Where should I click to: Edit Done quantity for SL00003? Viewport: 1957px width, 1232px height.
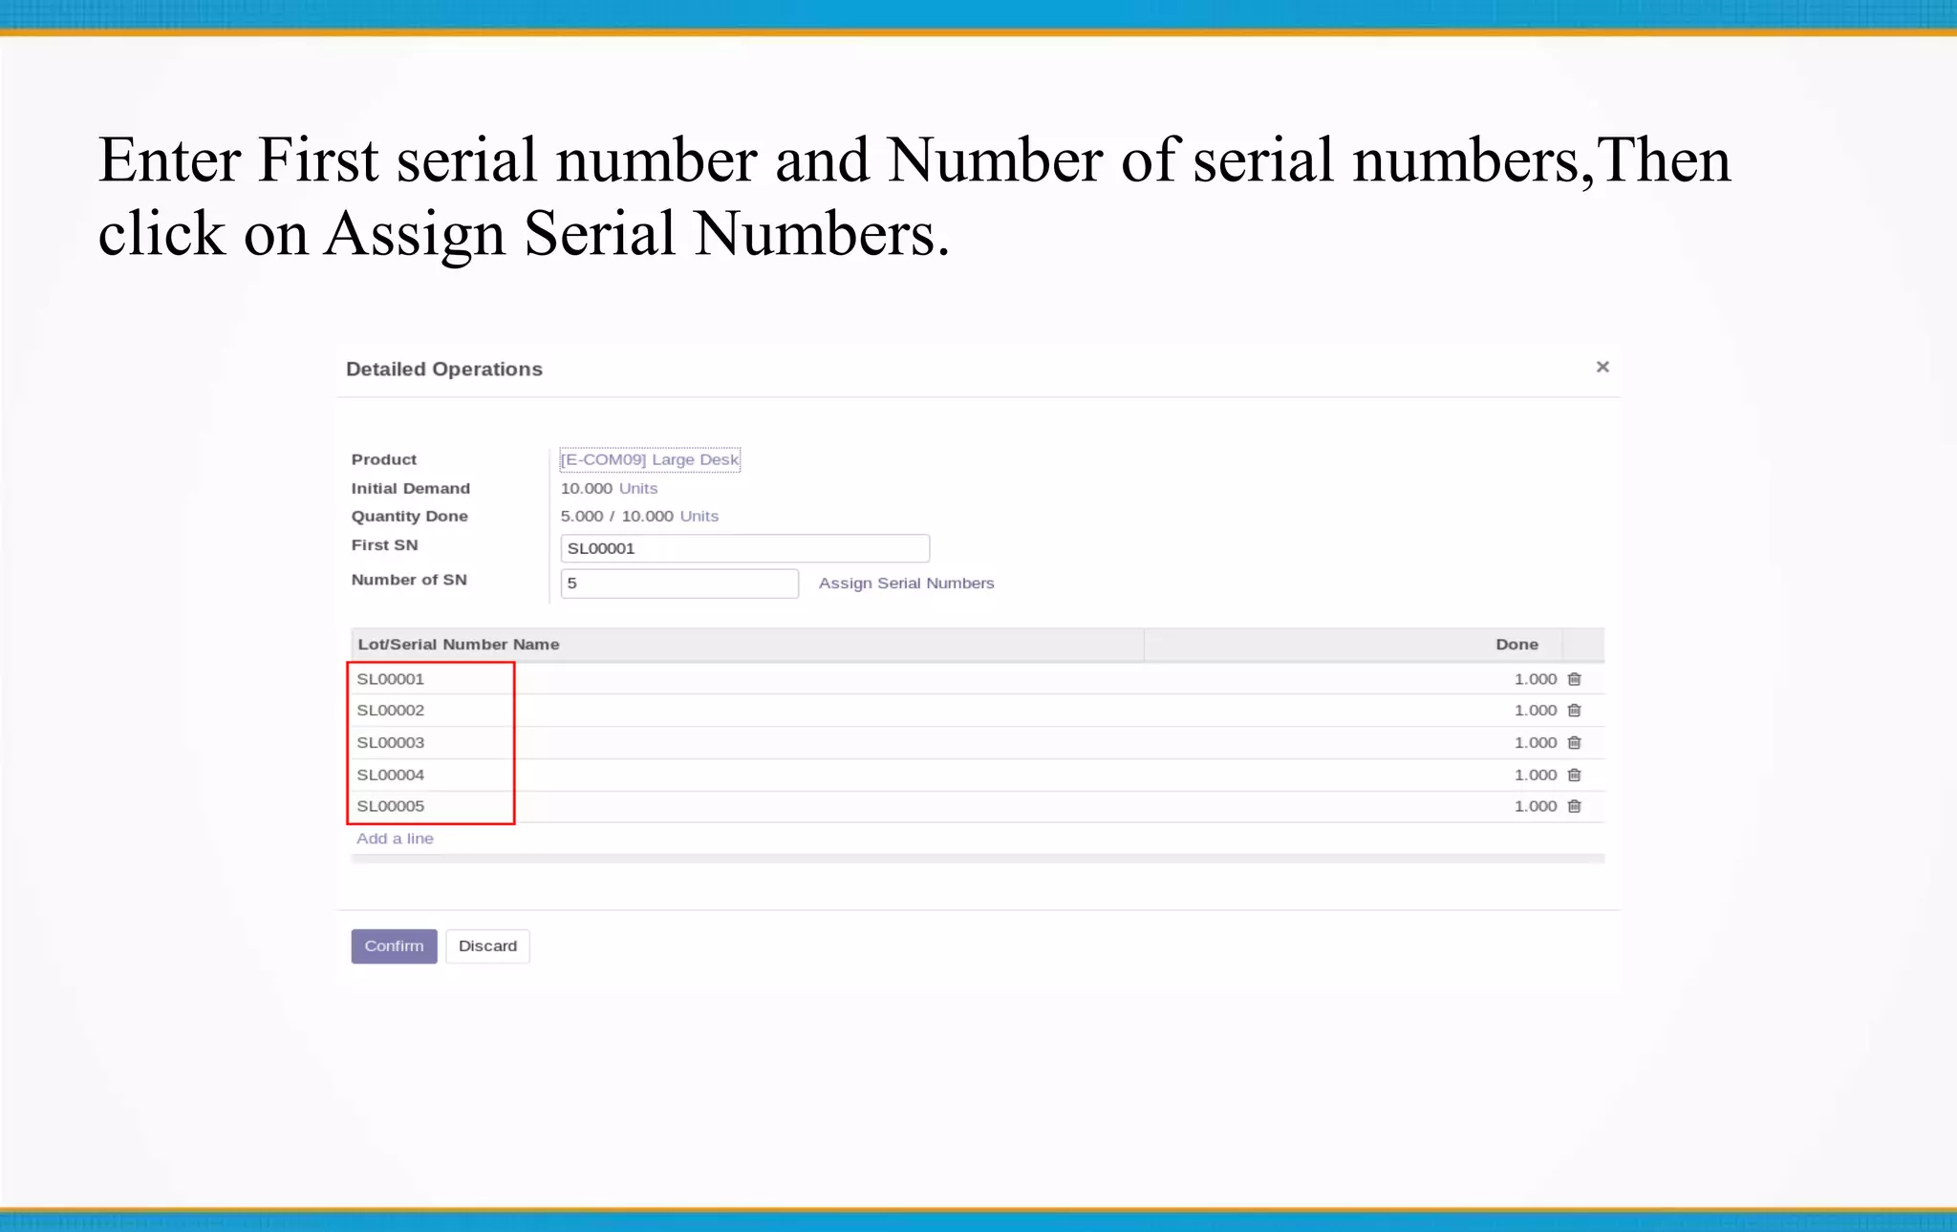[1535, 743]
